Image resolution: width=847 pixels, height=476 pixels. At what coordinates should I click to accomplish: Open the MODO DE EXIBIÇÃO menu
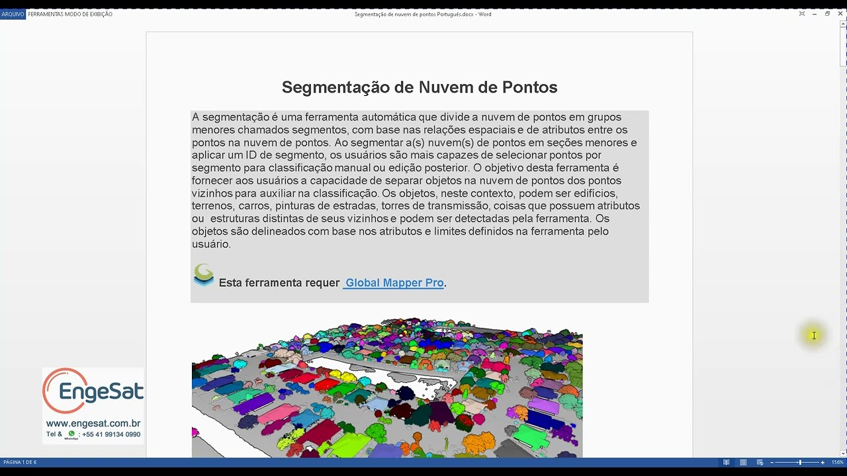tap(88, 14)
